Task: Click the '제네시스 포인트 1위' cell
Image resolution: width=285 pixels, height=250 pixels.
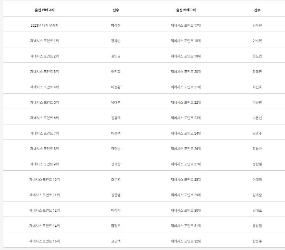Action: click(x=45, y=41)
